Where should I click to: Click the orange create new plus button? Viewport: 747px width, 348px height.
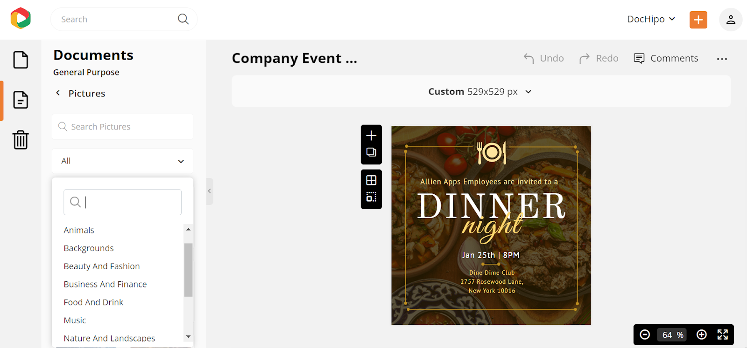[698, 20]
